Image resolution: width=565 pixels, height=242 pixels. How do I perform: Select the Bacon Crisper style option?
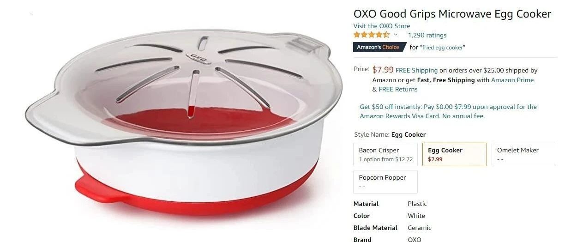[x=386, y=154]
